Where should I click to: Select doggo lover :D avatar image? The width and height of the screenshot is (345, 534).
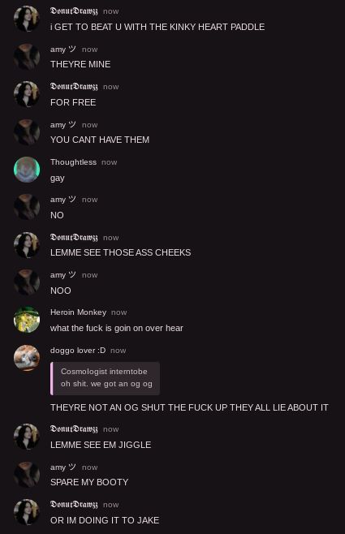(x=27, y=358)
